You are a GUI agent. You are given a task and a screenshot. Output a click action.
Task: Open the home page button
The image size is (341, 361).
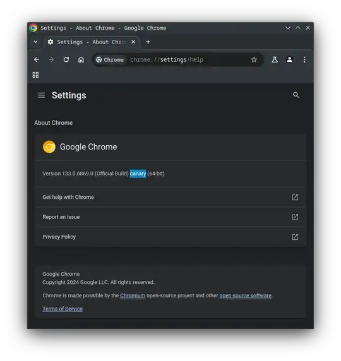click(81, 60)
